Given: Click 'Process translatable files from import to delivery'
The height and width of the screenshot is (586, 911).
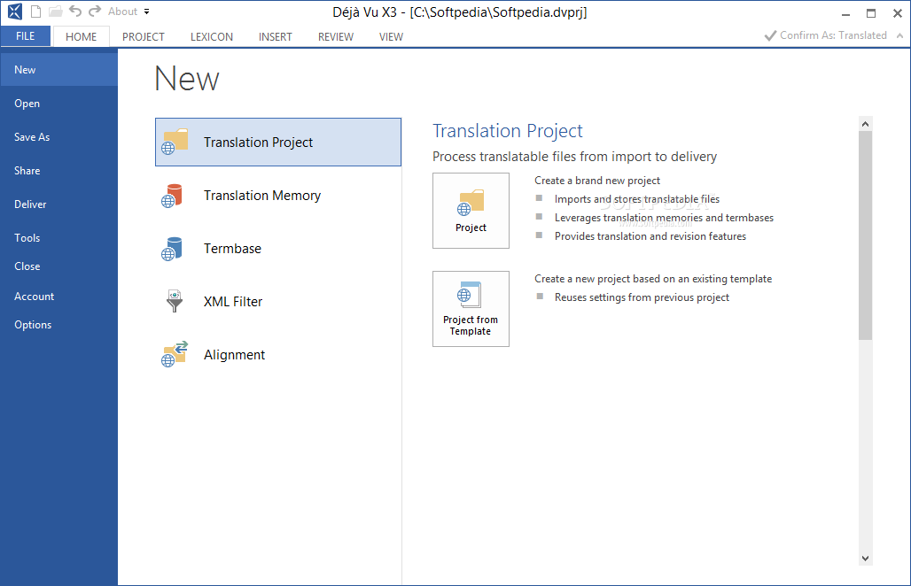Looking at the screenshot, I should pos(574,157).
